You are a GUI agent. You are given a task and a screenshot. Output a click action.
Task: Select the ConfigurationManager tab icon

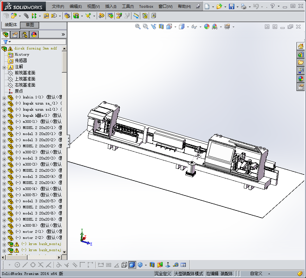click(24, 35)
